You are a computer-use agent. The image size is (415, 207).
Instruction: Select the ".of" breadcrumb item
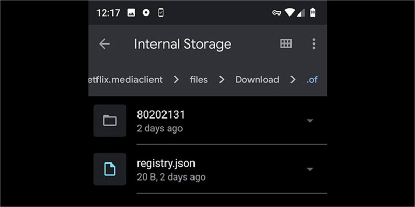312,80
